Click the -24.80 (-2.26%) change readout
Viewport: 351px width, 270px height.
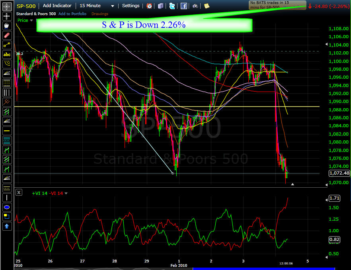(x=329, y=6)
